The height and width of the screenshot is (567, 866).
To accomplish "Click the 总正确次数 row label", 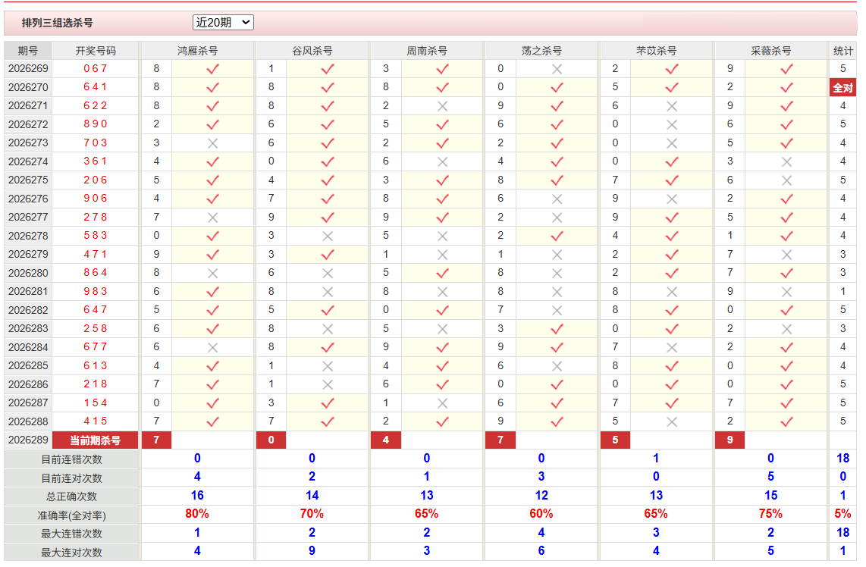I will (x=72, y=497).
